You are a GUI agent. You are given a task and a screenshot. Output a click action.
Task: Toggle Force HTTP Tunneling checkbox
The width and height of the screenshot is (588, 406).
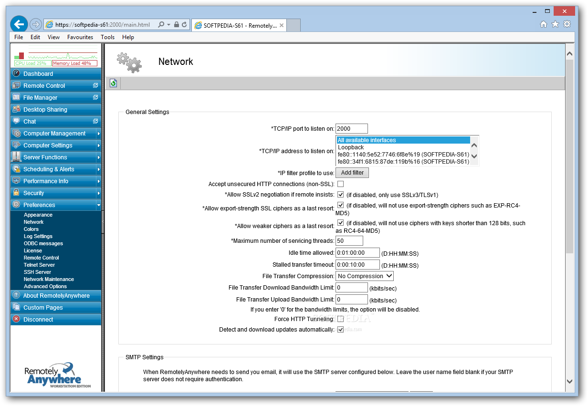click(x=340, y=319)
